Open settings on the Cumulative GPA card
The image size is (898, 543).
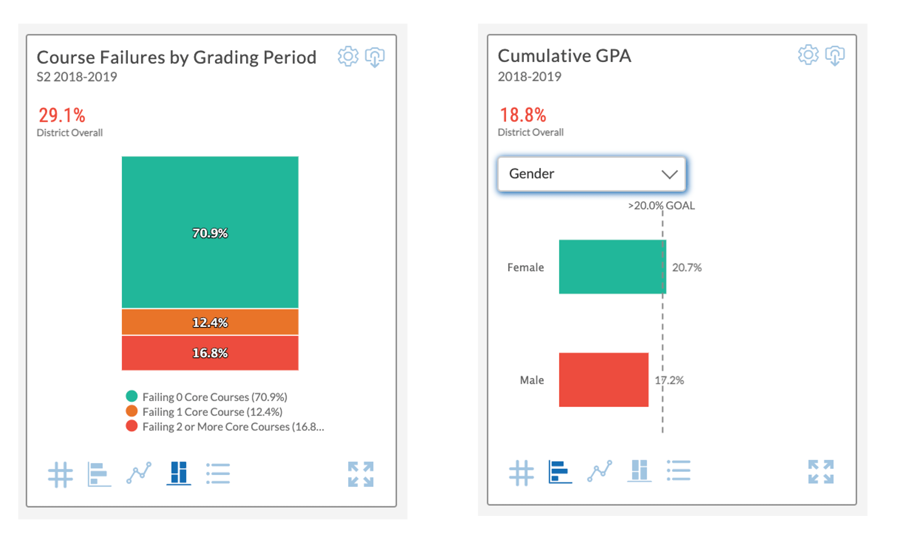[808, 56]
